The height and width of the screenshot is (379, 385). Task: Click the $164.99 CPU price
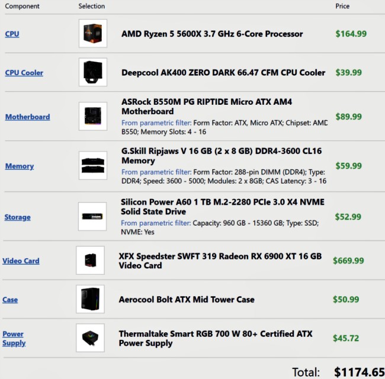pyautogui.click(x=351, y=34)
